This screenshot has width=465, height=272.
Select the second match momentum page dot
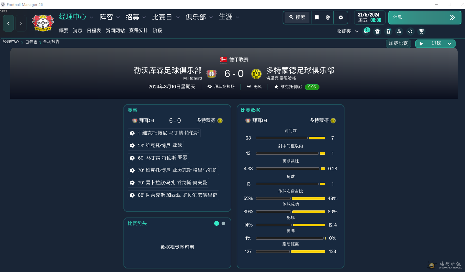223,223
